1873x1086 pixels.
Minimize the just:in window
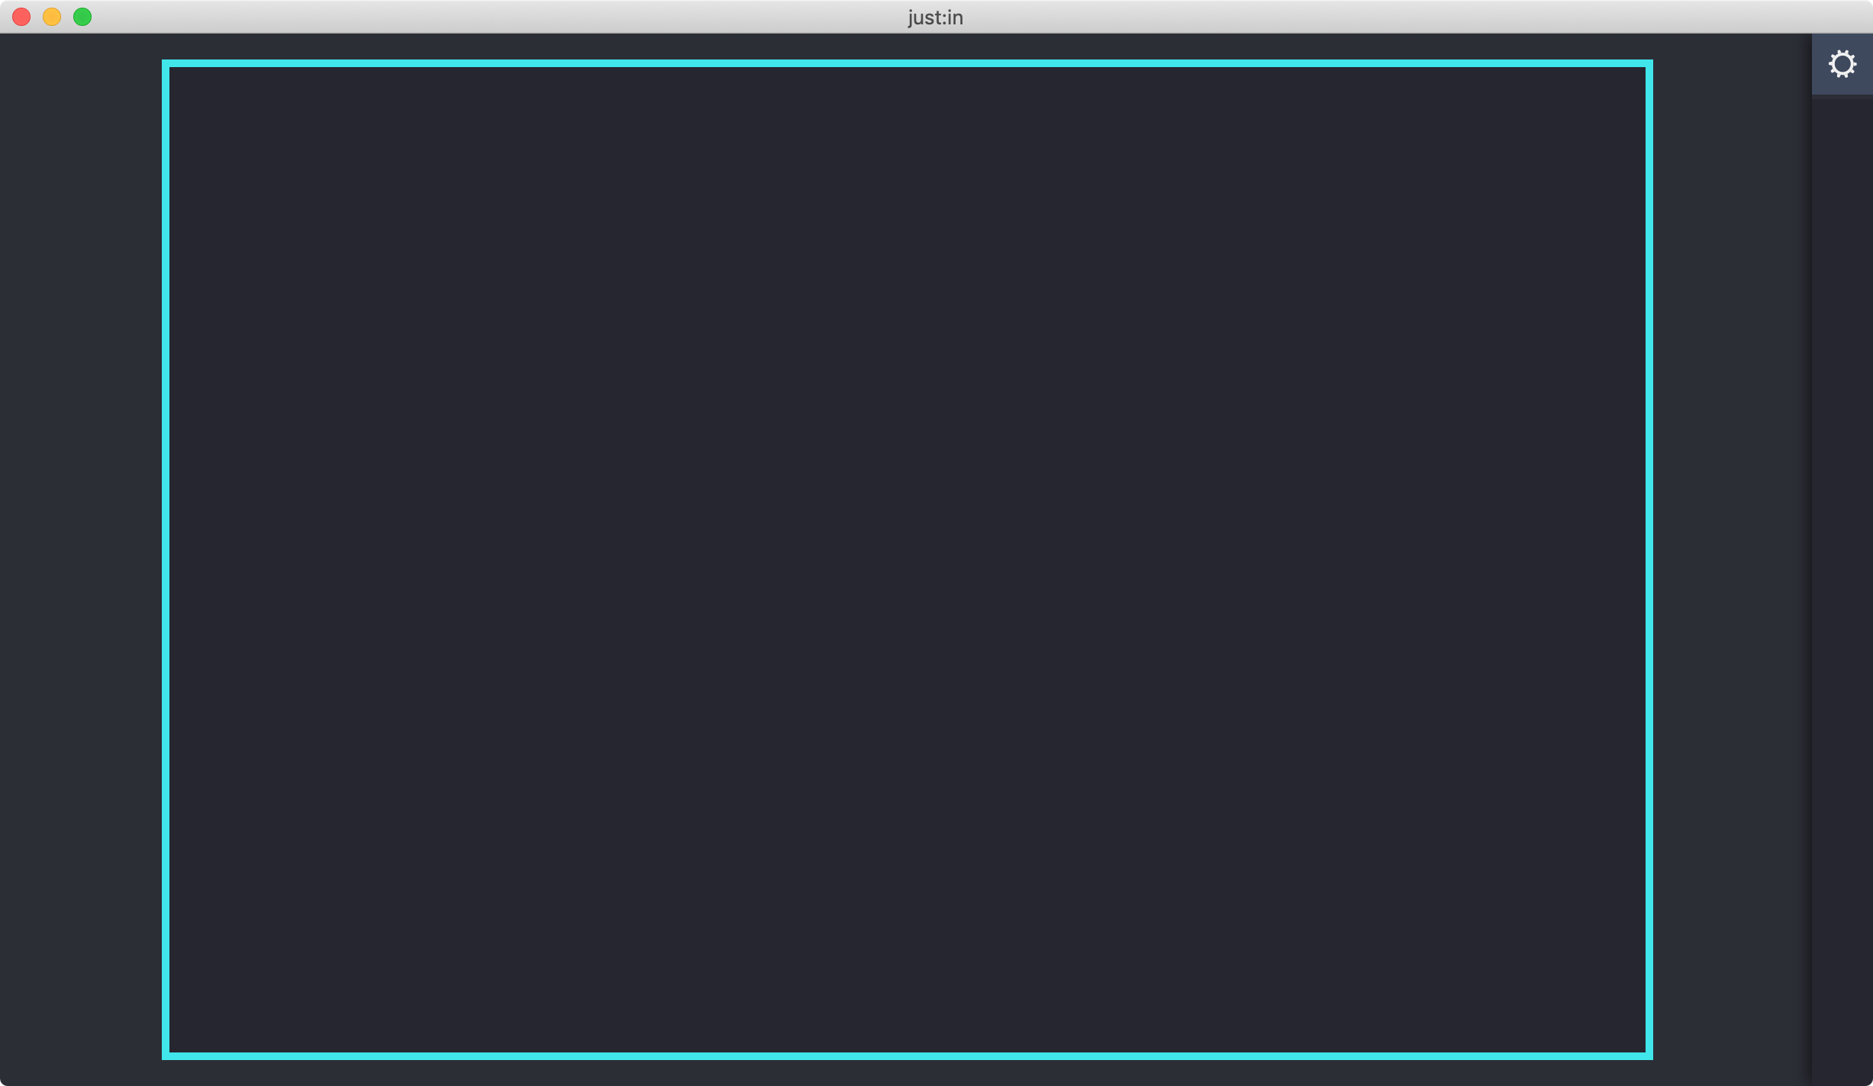[x=52, y=17]
